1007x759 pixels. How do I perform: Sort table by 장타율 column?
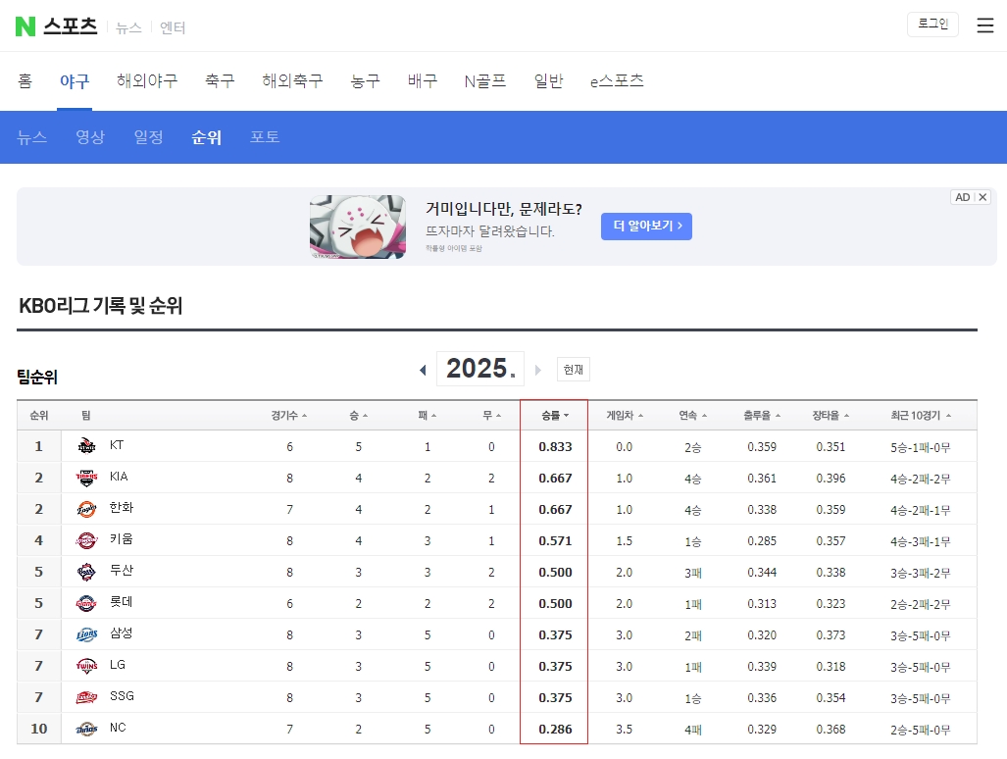click(831, 416)
